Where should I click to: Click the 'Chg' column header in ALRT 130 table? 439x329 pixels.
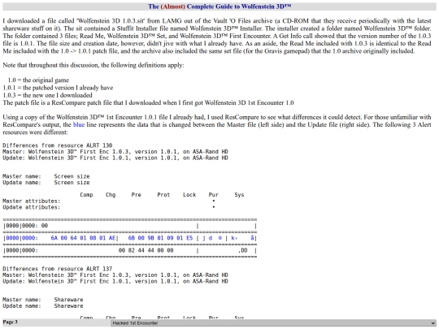[x=111, y=195]
